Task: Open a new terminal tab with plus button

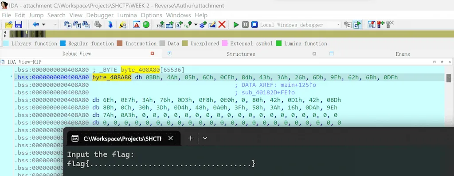Action: pyautogui.click(x=191, y=138)
